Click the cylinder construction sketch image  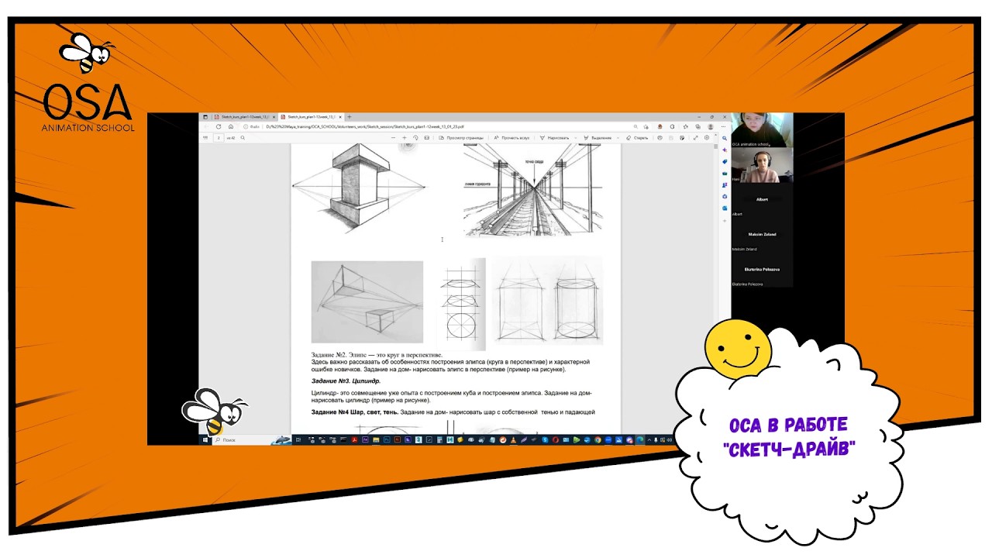click(x=547, y=301)
